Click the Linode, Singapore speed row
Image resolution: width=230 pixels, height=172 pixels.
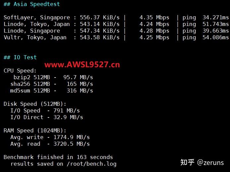pyautogui.click(x=116, y=31)
